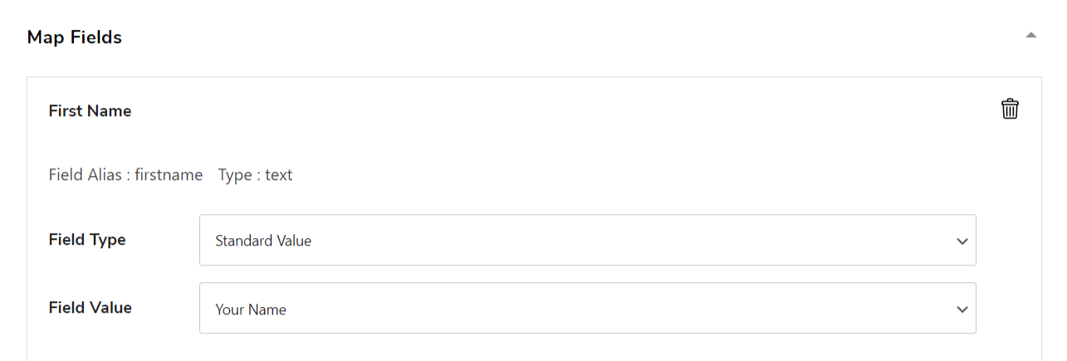Click the Map Fields heading
The image size is (1067, 361).
[x=75, y=37]
